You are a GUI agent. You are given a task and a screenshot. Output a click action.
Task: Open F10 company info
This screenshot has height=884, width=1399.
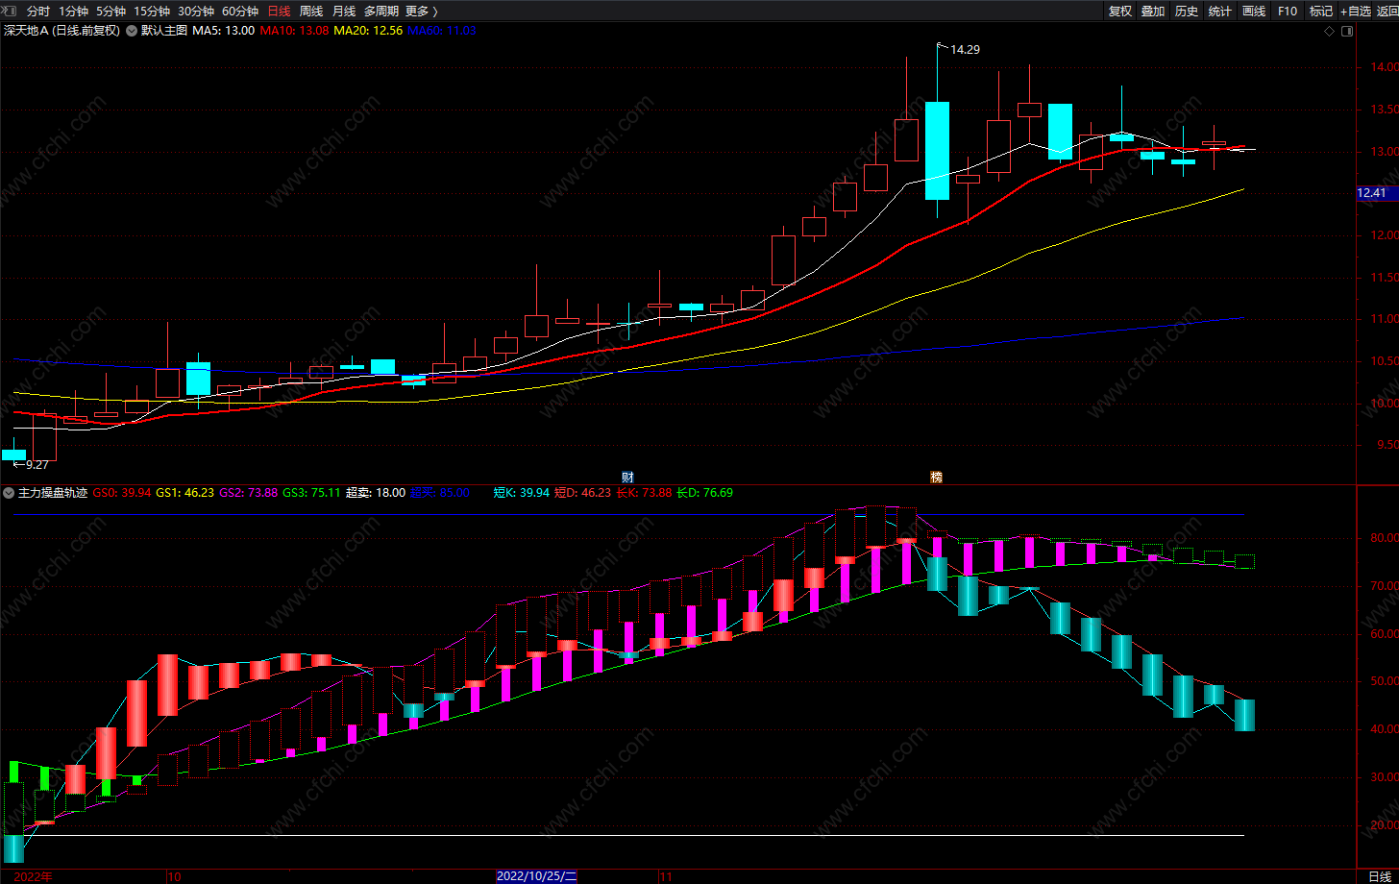click(1288, 12)
